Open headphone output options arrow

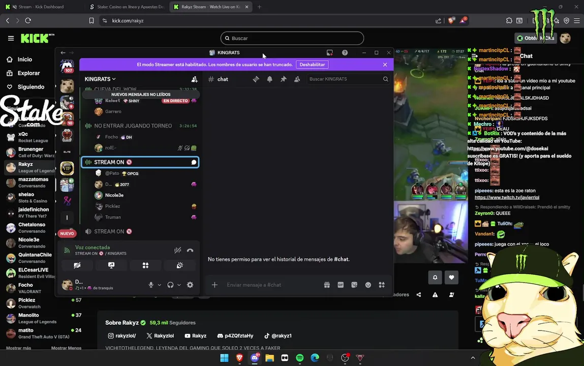click(x=179, y=285)
